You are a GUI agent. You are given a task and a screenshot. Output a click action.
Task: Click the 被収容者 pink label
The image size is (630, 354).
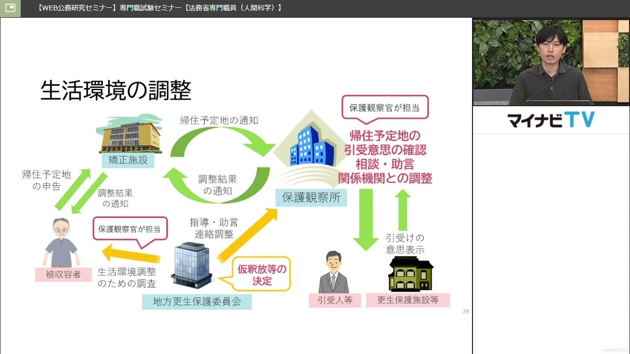click(x=63, y=274)
